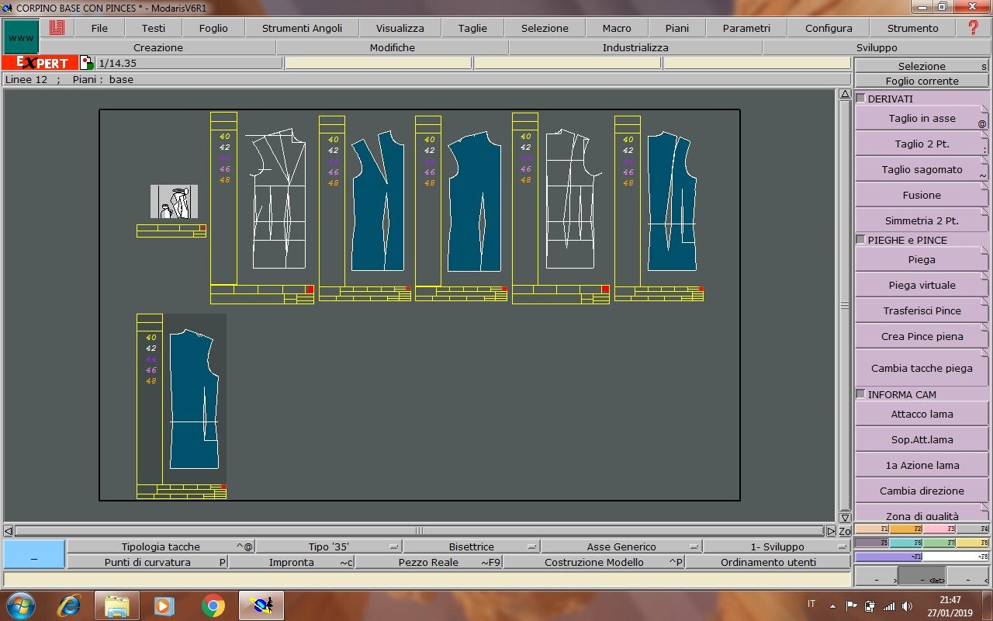993x621 pixels.
Task: Toggle the INFORMA CAM section checkbox
Action: point(860,394)
